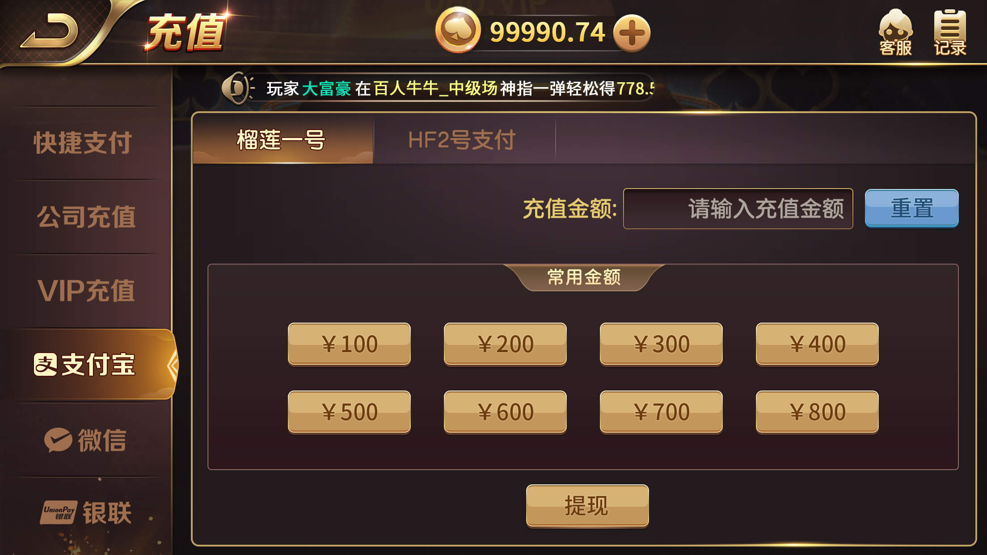Click the gold spade coin icon
Image resolution: width=987 pixels, height=555 pixels.
458,30
